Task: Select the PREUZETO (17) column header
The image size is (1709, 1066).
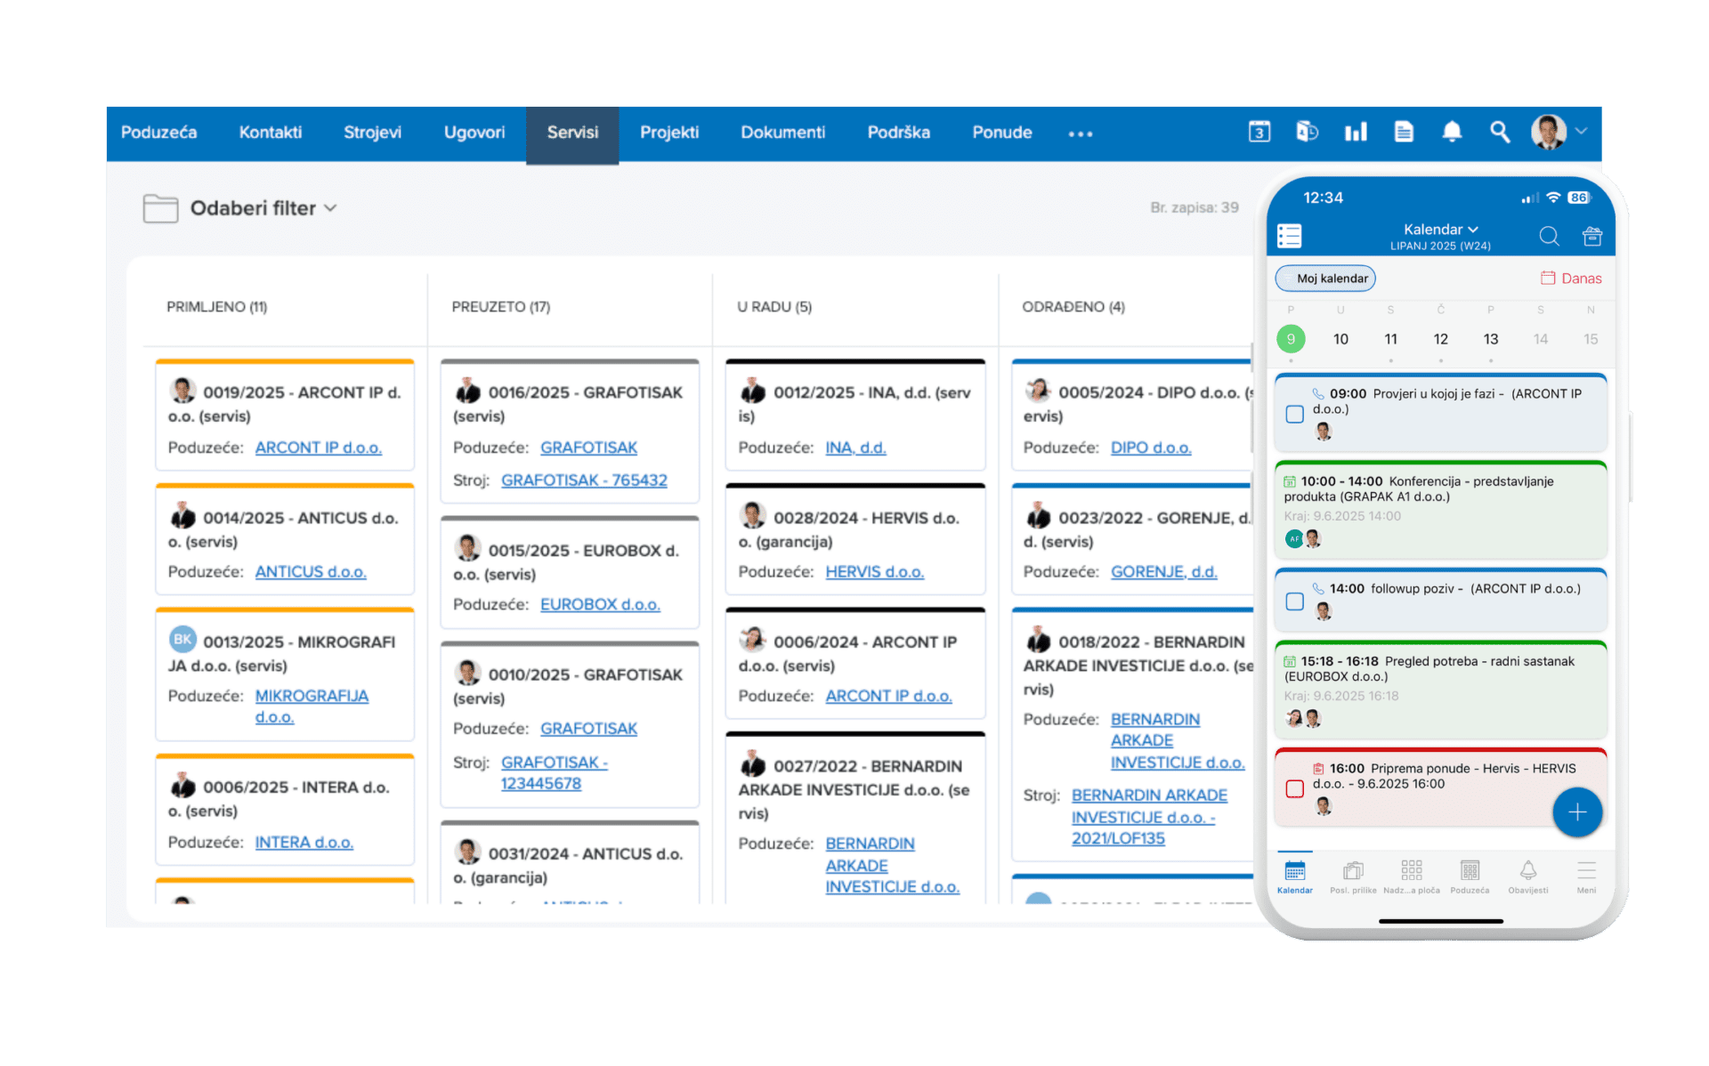Action: click(x=501, y=307)
